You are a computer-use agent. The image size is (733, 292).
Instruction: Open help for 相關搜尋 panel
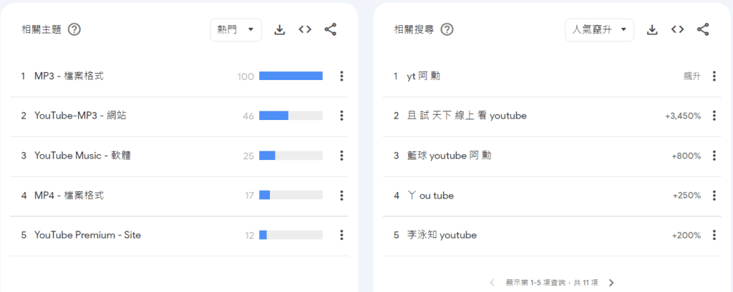(447, 30)
